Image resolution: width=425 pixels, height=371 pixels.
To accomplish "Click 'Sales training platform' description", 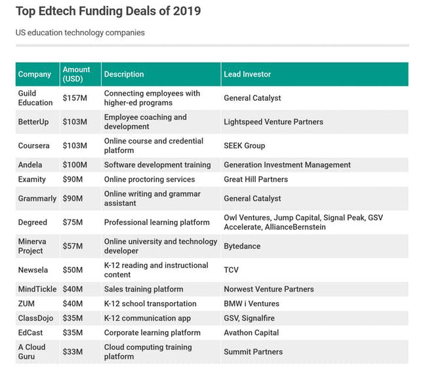I will 161,289.
